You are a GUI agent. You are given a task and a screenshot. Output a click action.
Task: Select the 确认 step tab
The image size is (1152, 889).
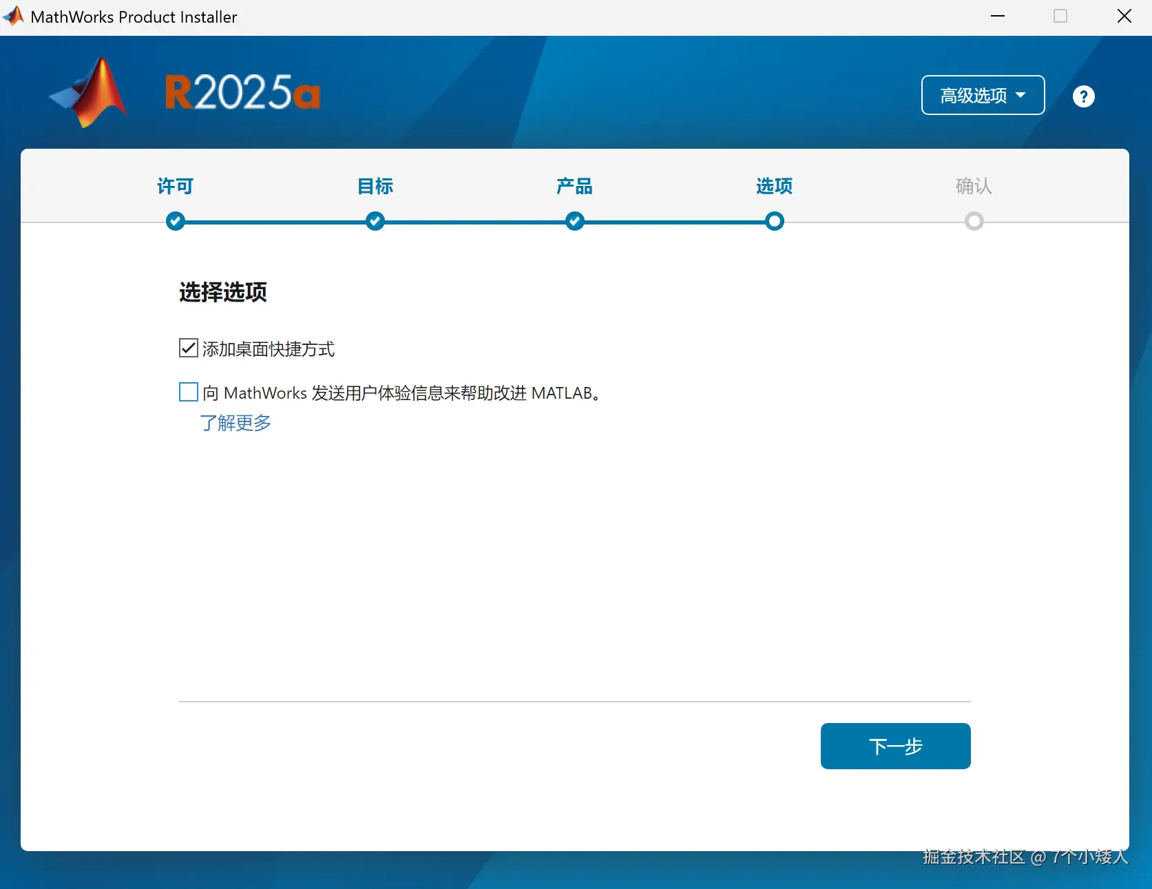click(974, 186)
